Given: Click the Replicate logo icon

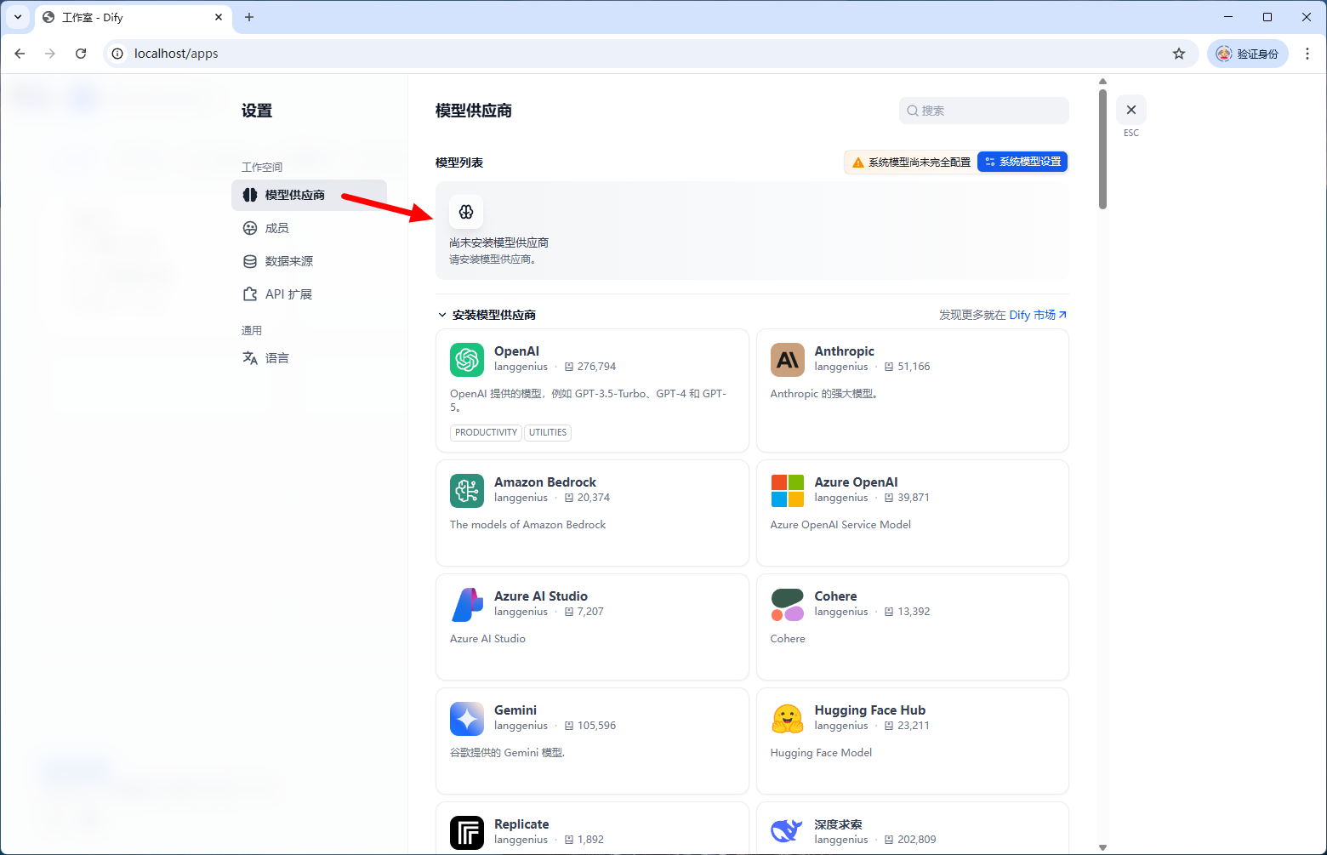Looking at the screenshot, I should pos(467,833).
